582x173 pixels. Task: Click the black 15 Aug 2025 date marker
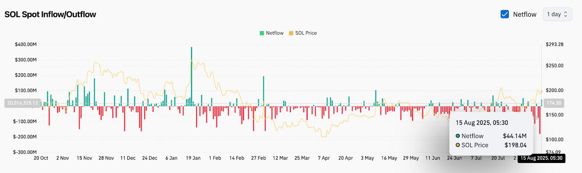coord(541,158)
